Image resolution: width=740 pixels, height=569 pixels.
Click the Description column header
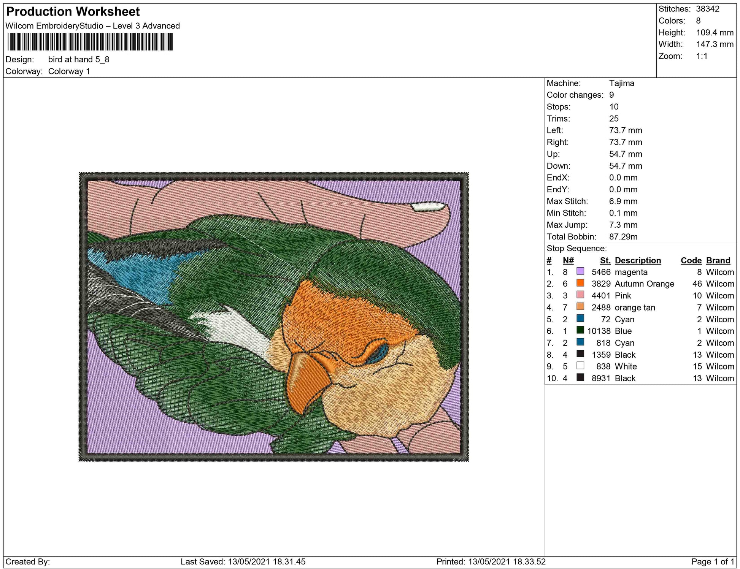638,260
